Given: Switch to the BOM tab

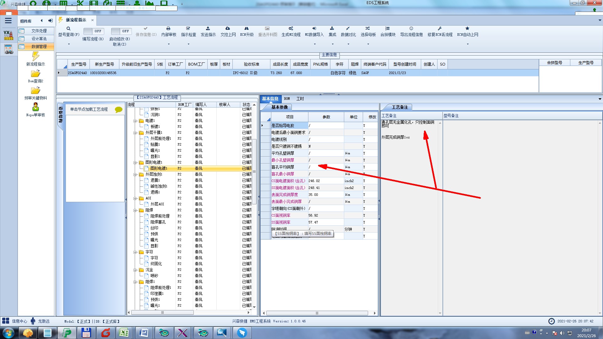Looking at the screenshot, I should coord(287,99).
